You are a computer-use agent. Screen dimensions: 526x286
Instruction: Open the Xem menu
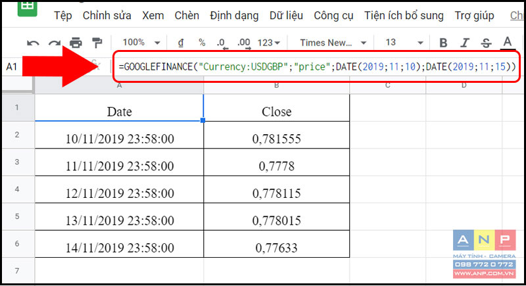click(x=153, y=16)
